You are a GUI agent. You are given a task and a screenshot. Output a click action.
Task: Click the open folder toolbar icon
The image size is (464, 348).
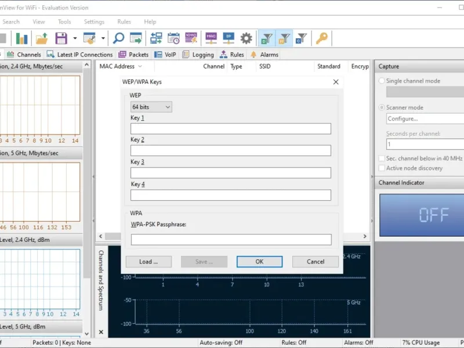tap(42, 39)
